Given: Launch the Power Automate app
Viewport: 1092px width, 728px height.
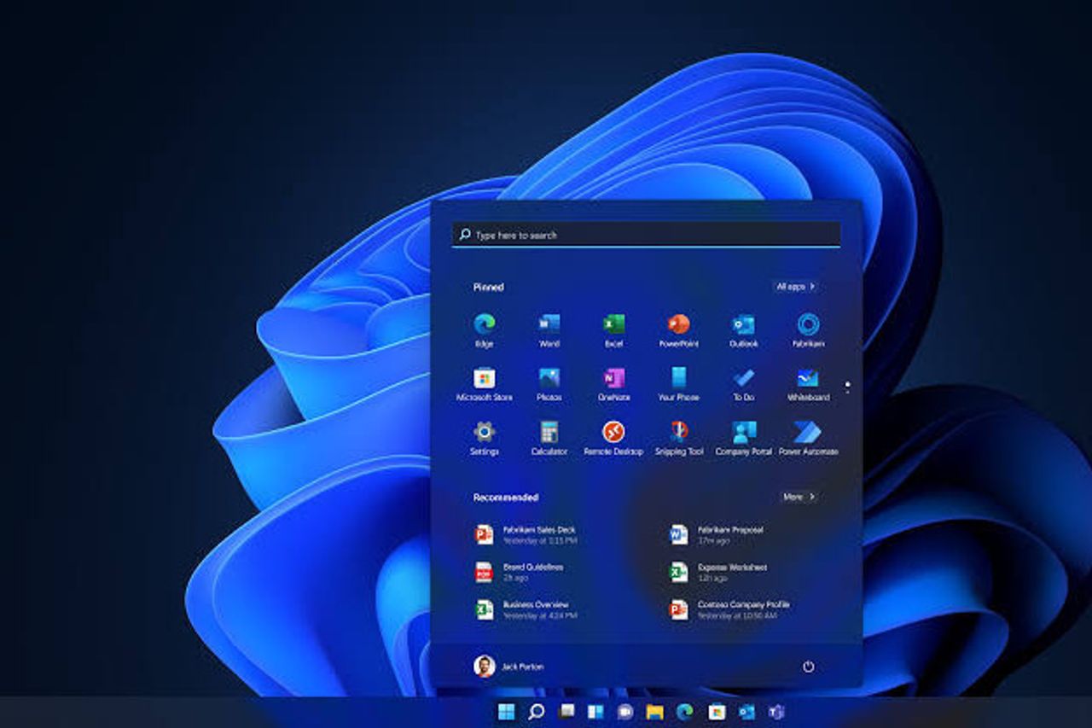Looking at the screenshot, I should click(x=808, y=438).
